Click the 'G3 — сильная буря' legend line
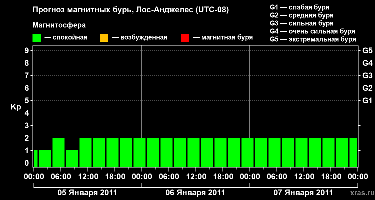375x200 pixels. coord(302,23)
